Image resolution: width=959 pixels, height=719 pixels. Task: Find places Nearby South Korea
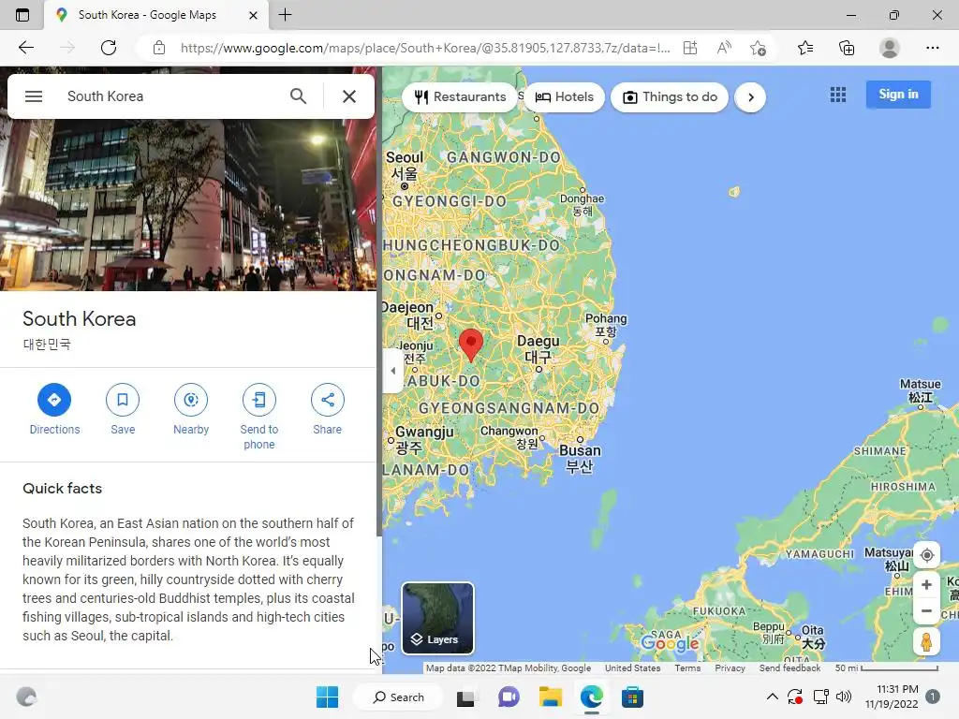point(191,410)
